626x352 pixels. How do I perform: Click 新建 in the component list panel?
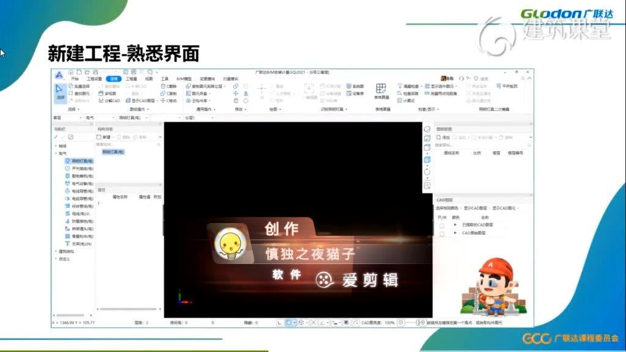[x=105, y=137]
